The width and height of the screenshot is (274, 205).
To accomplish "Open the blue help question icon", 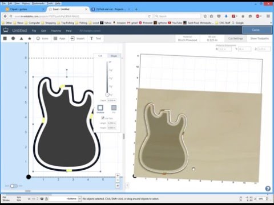I will pyautogui.click(x=268, y=188).
